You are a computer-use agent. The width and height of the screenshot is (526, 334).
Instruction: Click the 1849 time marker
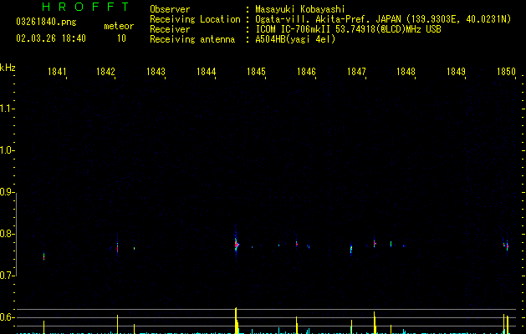click(x=456, y=72)
